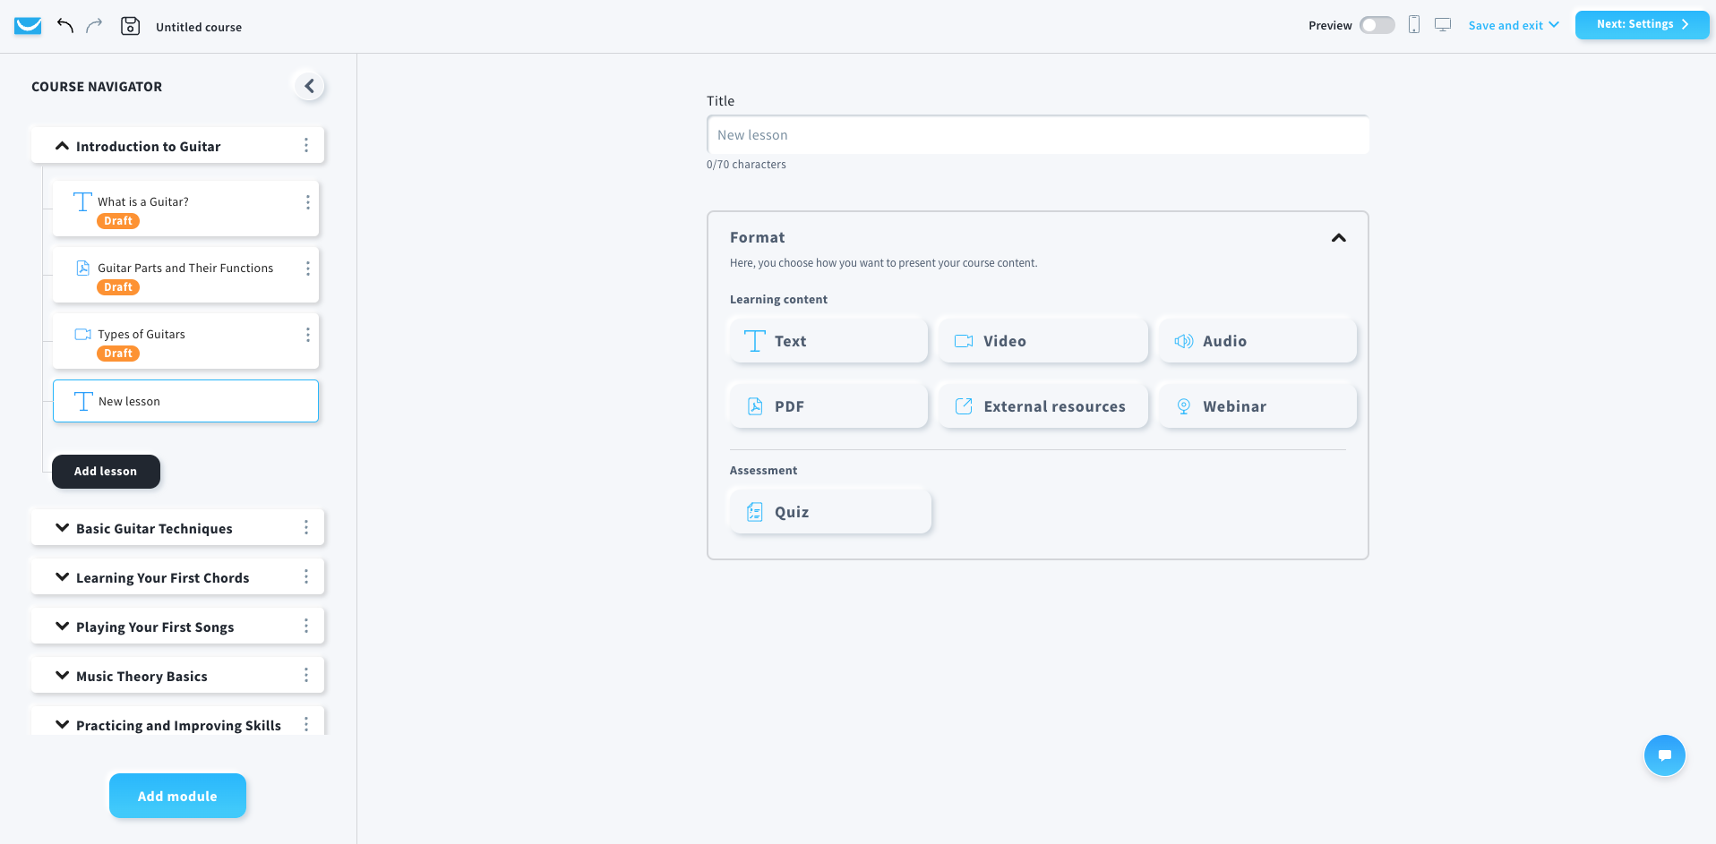Switch to mobile preview icon
This screenshot has height=844, width=1716.
(1414, 25)
